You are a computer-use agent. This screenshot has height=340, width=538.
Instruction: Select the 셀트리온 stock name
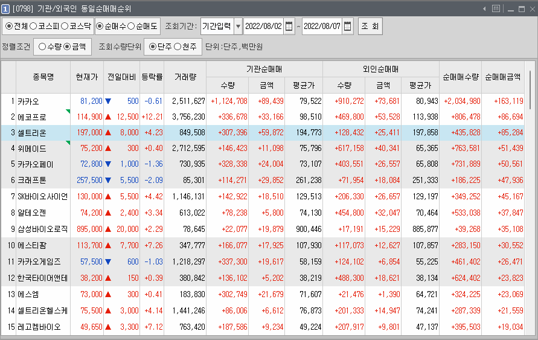tap(31, 133)
